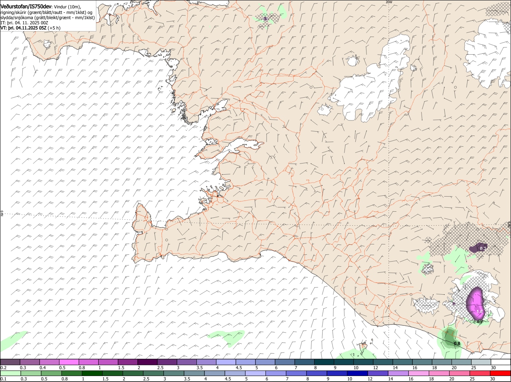Select lower legend swatch between 14 and 16
This screenshot has height=382, width=511.
398,373
